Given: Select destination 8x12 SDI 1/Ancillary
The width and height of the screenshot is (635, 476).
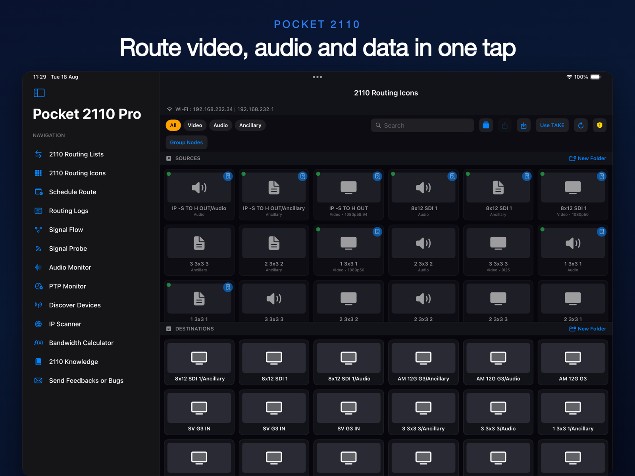Looking at the screenshot, I should pos(199,362).
